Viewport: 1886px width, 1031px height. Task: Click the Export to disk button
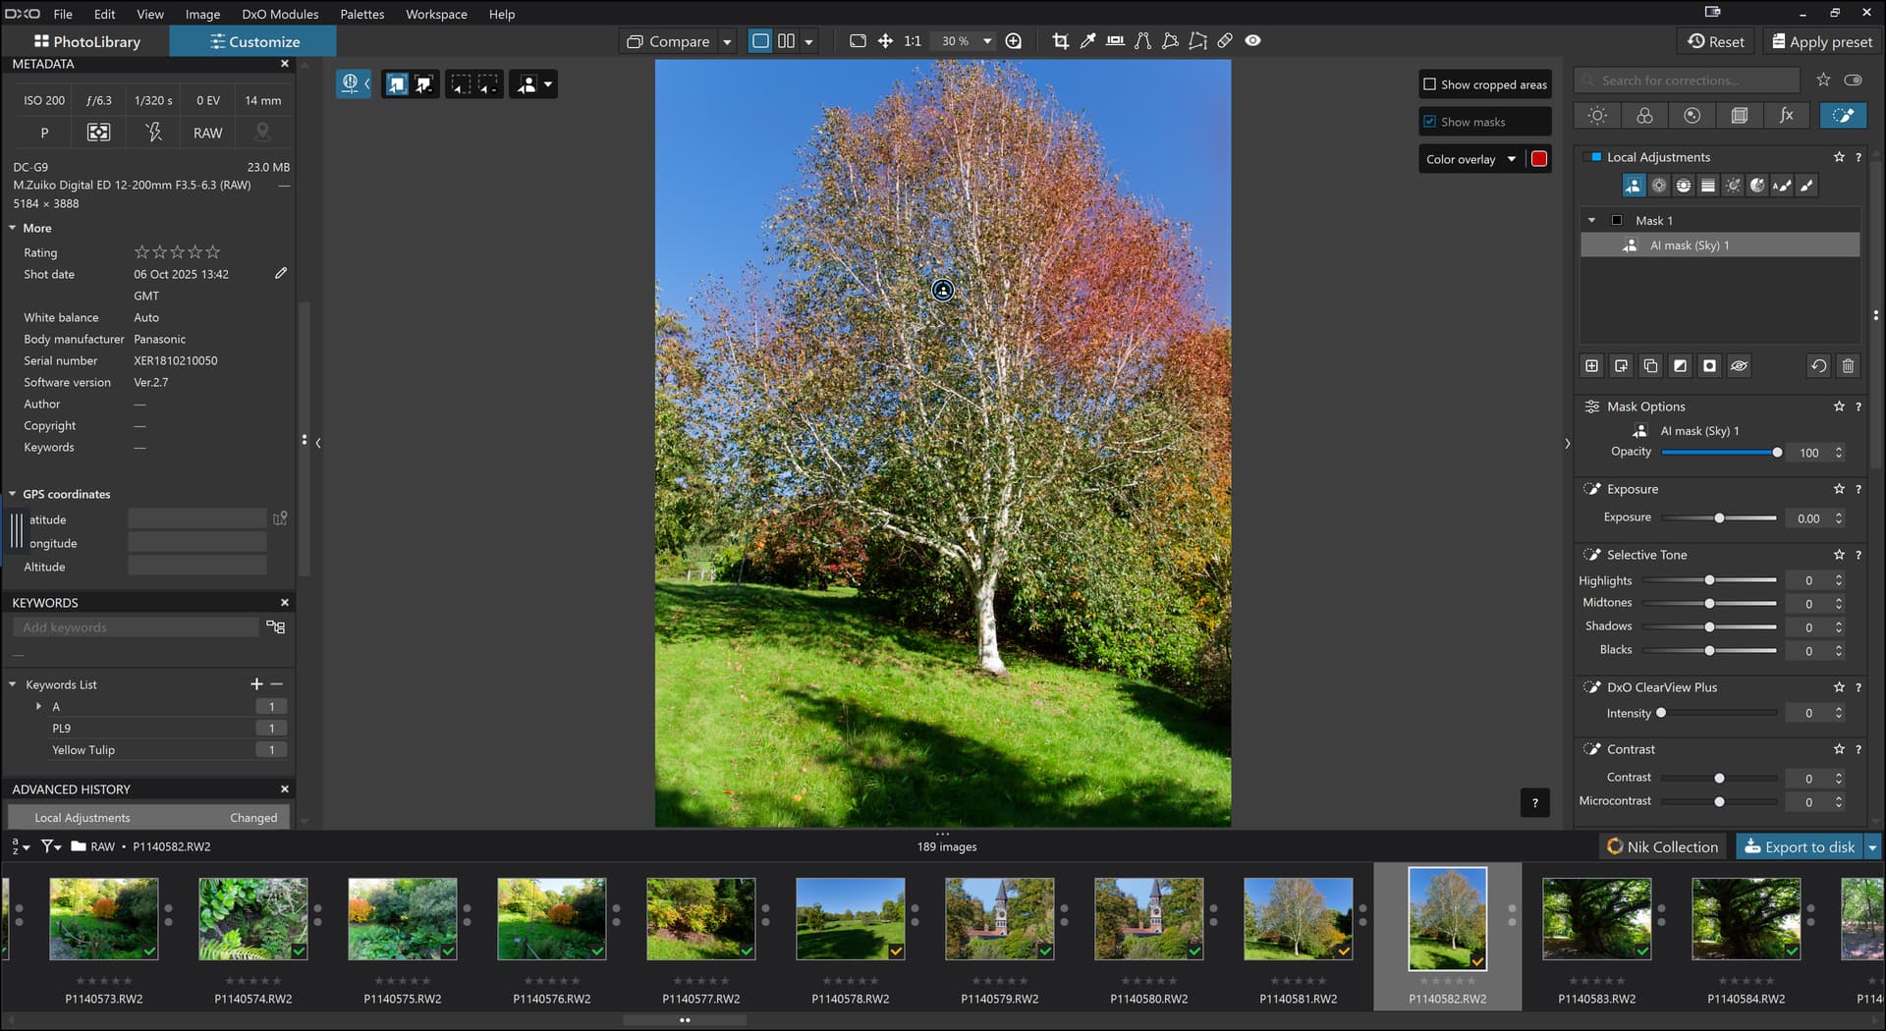click(x=1800, y=846)
